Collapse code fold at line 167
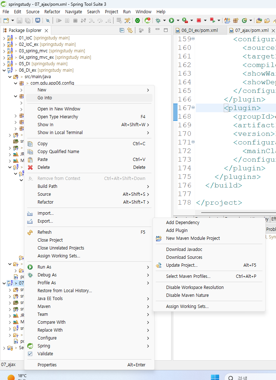276x380 pixels. [x=193, y=107]
